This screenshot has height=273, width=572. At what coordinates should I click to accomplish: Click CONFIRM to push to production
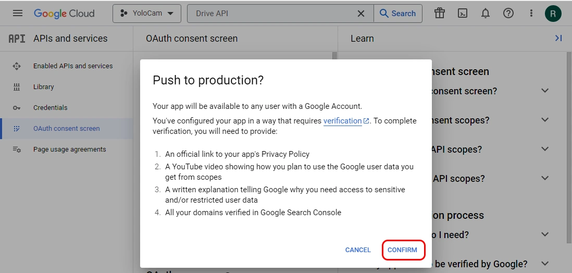point(402,250)
